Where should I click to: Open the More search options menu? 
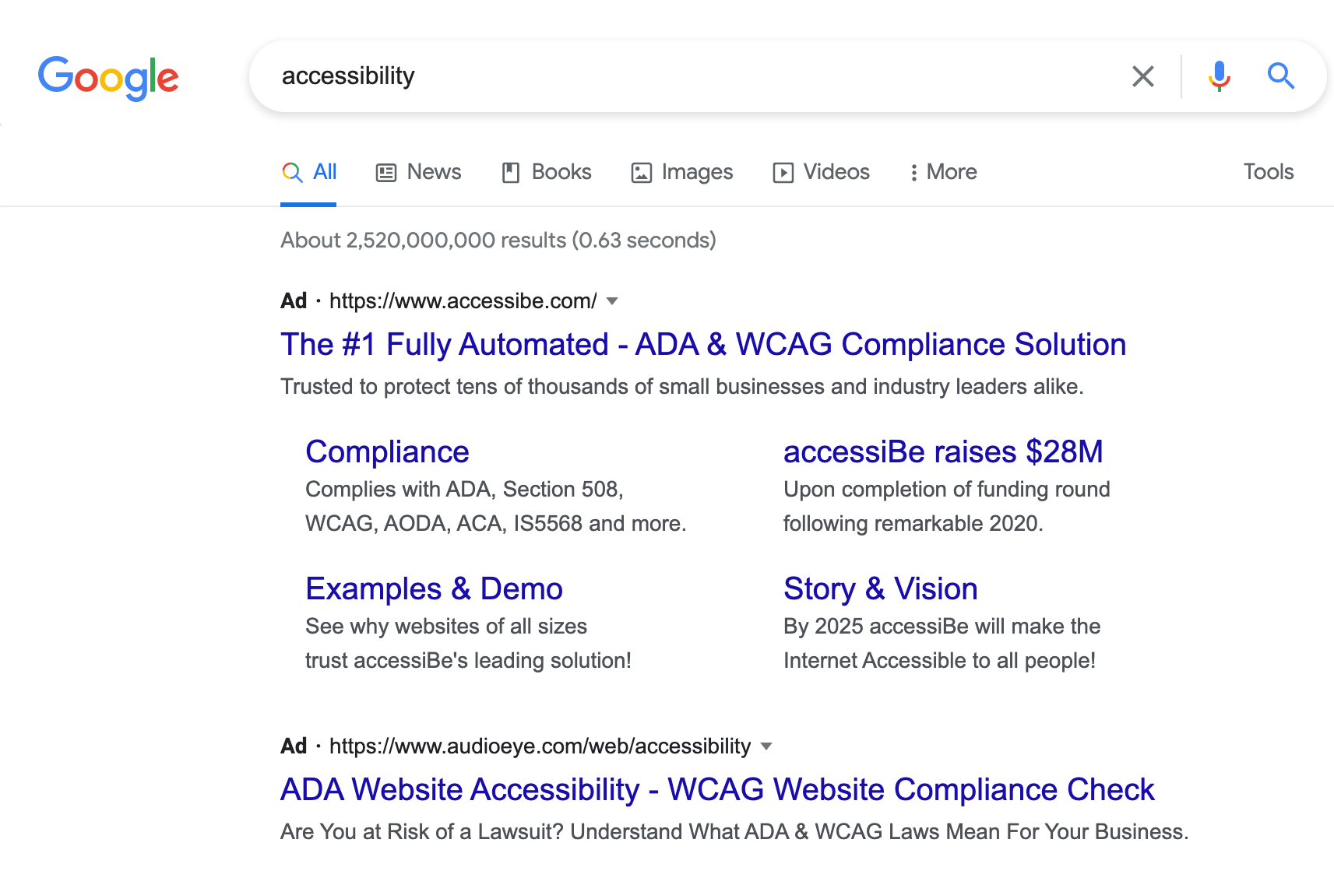[943, 172]
